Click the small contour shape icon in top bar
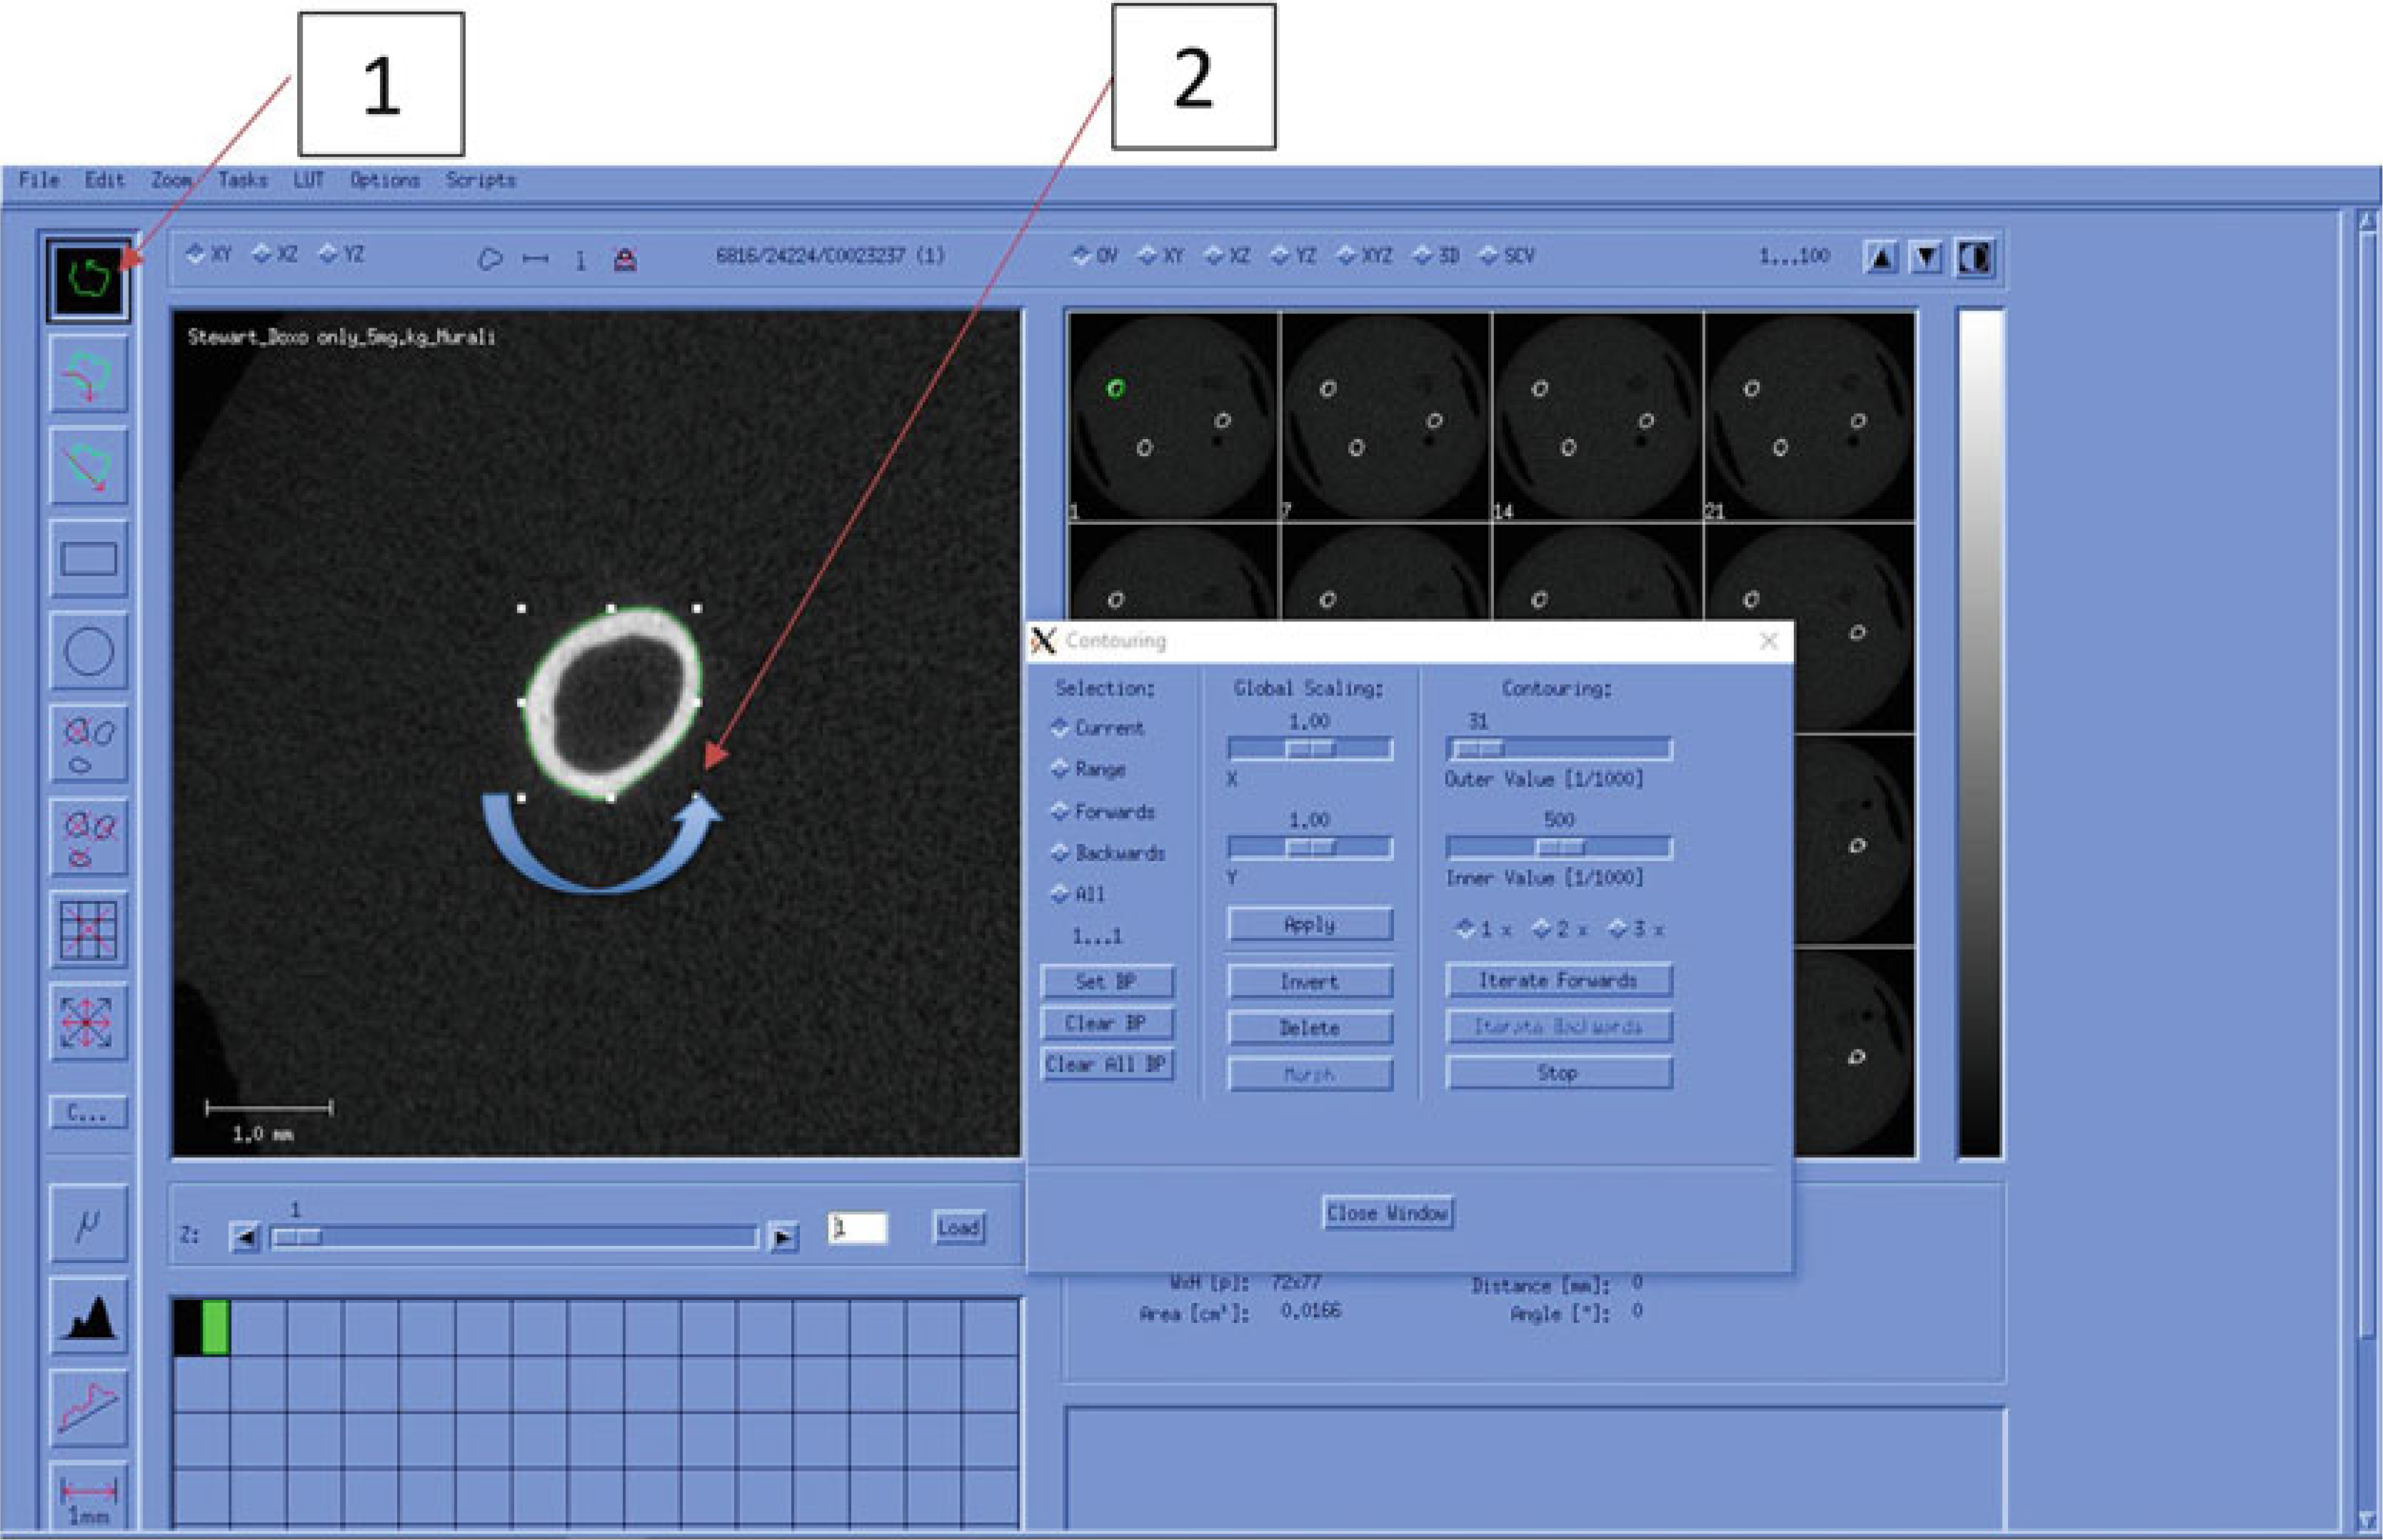This screenshot has width=2383, height=1540. 489,259
